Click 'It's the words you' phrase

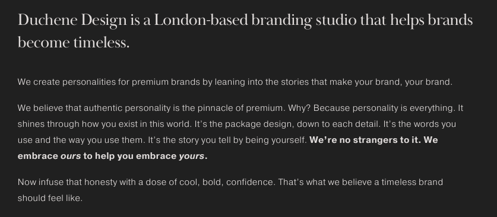420,124
